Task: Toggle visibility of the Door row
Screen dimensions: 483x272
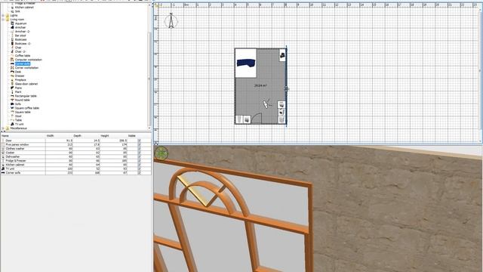Action: (x=139, y=141)
